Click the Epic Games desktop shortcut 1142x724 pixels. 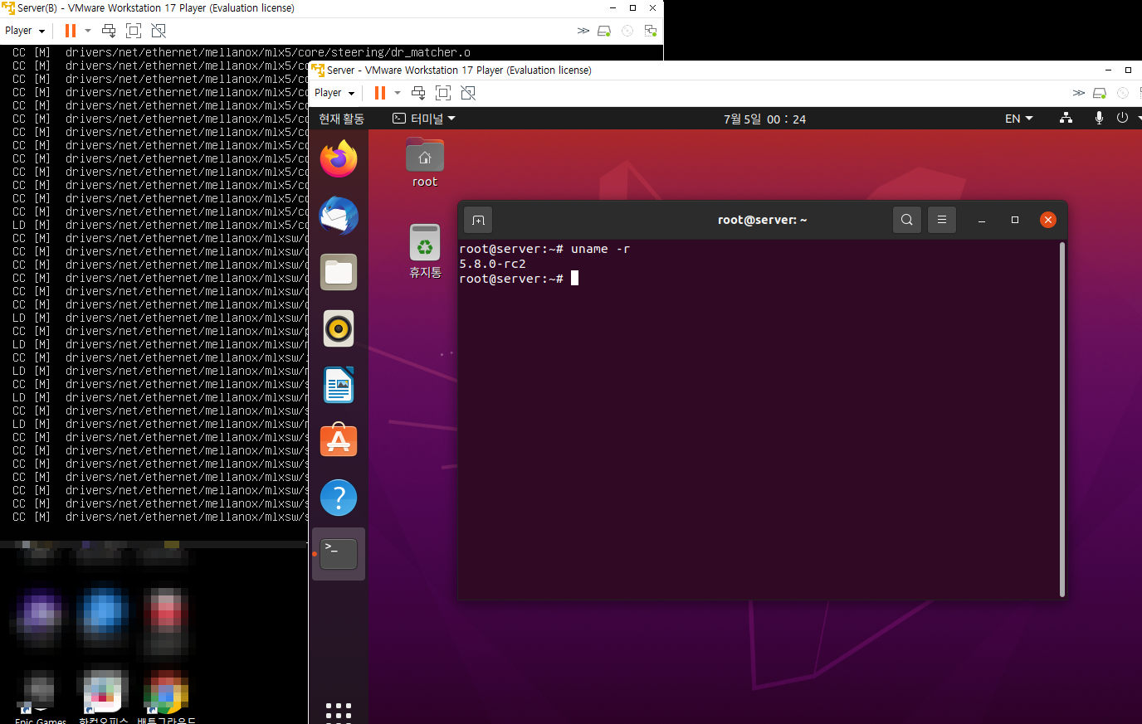coord(40,697)
